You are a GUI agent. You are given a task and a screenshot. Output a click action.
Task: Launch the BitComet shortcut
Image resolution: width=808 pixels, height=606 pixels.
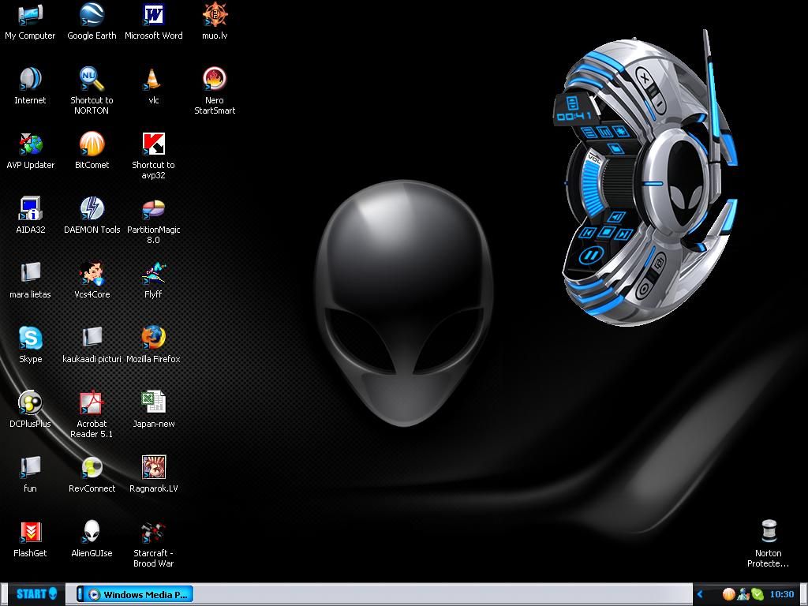tap(92, 151)
